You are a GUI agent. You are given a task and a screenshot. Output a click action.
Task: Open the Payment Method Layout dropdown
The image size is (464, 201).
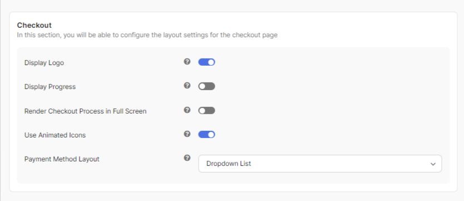tap(320, 164)
